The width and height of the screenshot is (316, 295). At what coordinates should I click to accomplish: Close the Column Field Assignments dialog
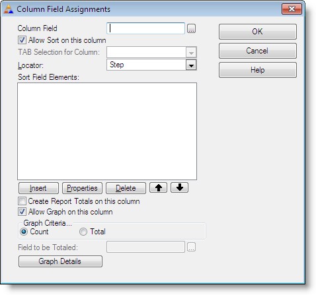point(292,9)
